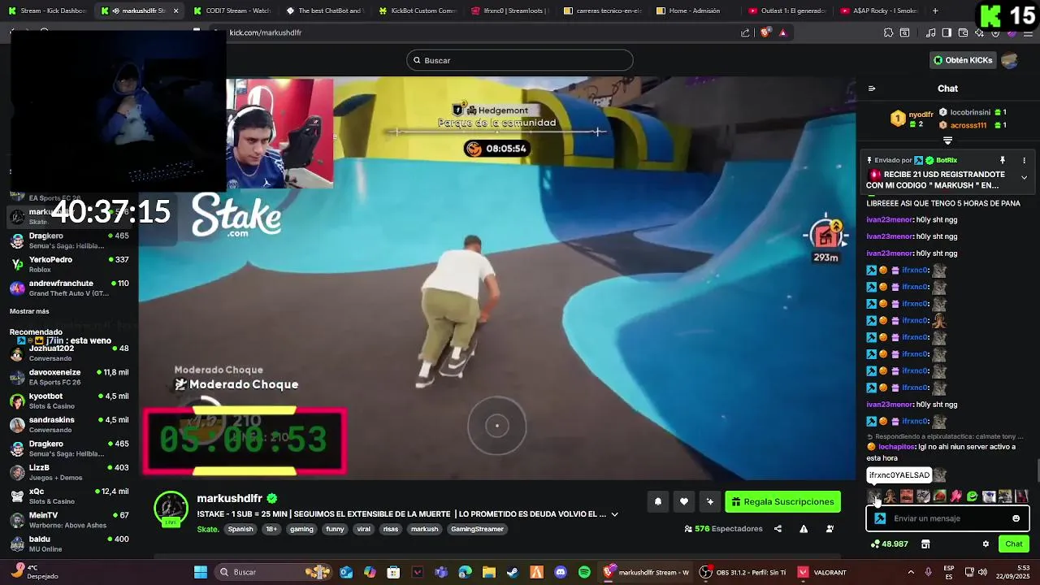This screenshot has height=585, width=1040.
Task: Open Steam from the taskbar
Action: (x=513, y=572)
